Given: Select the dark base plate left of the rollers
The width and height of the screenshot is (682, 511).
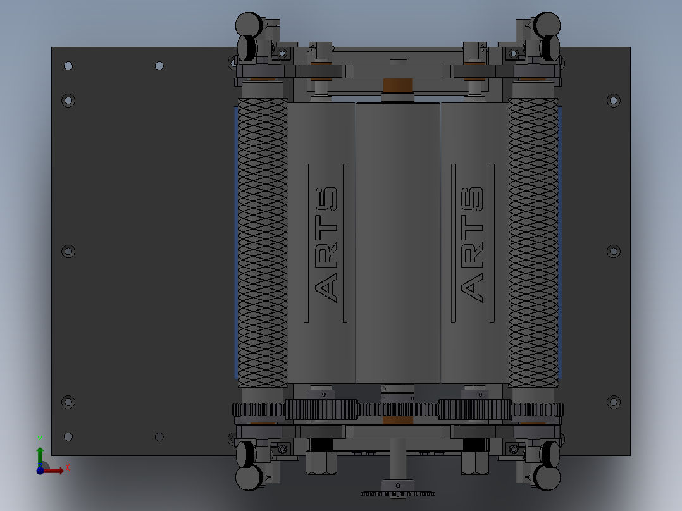Looking at the screenshot, I should (144, 251).
